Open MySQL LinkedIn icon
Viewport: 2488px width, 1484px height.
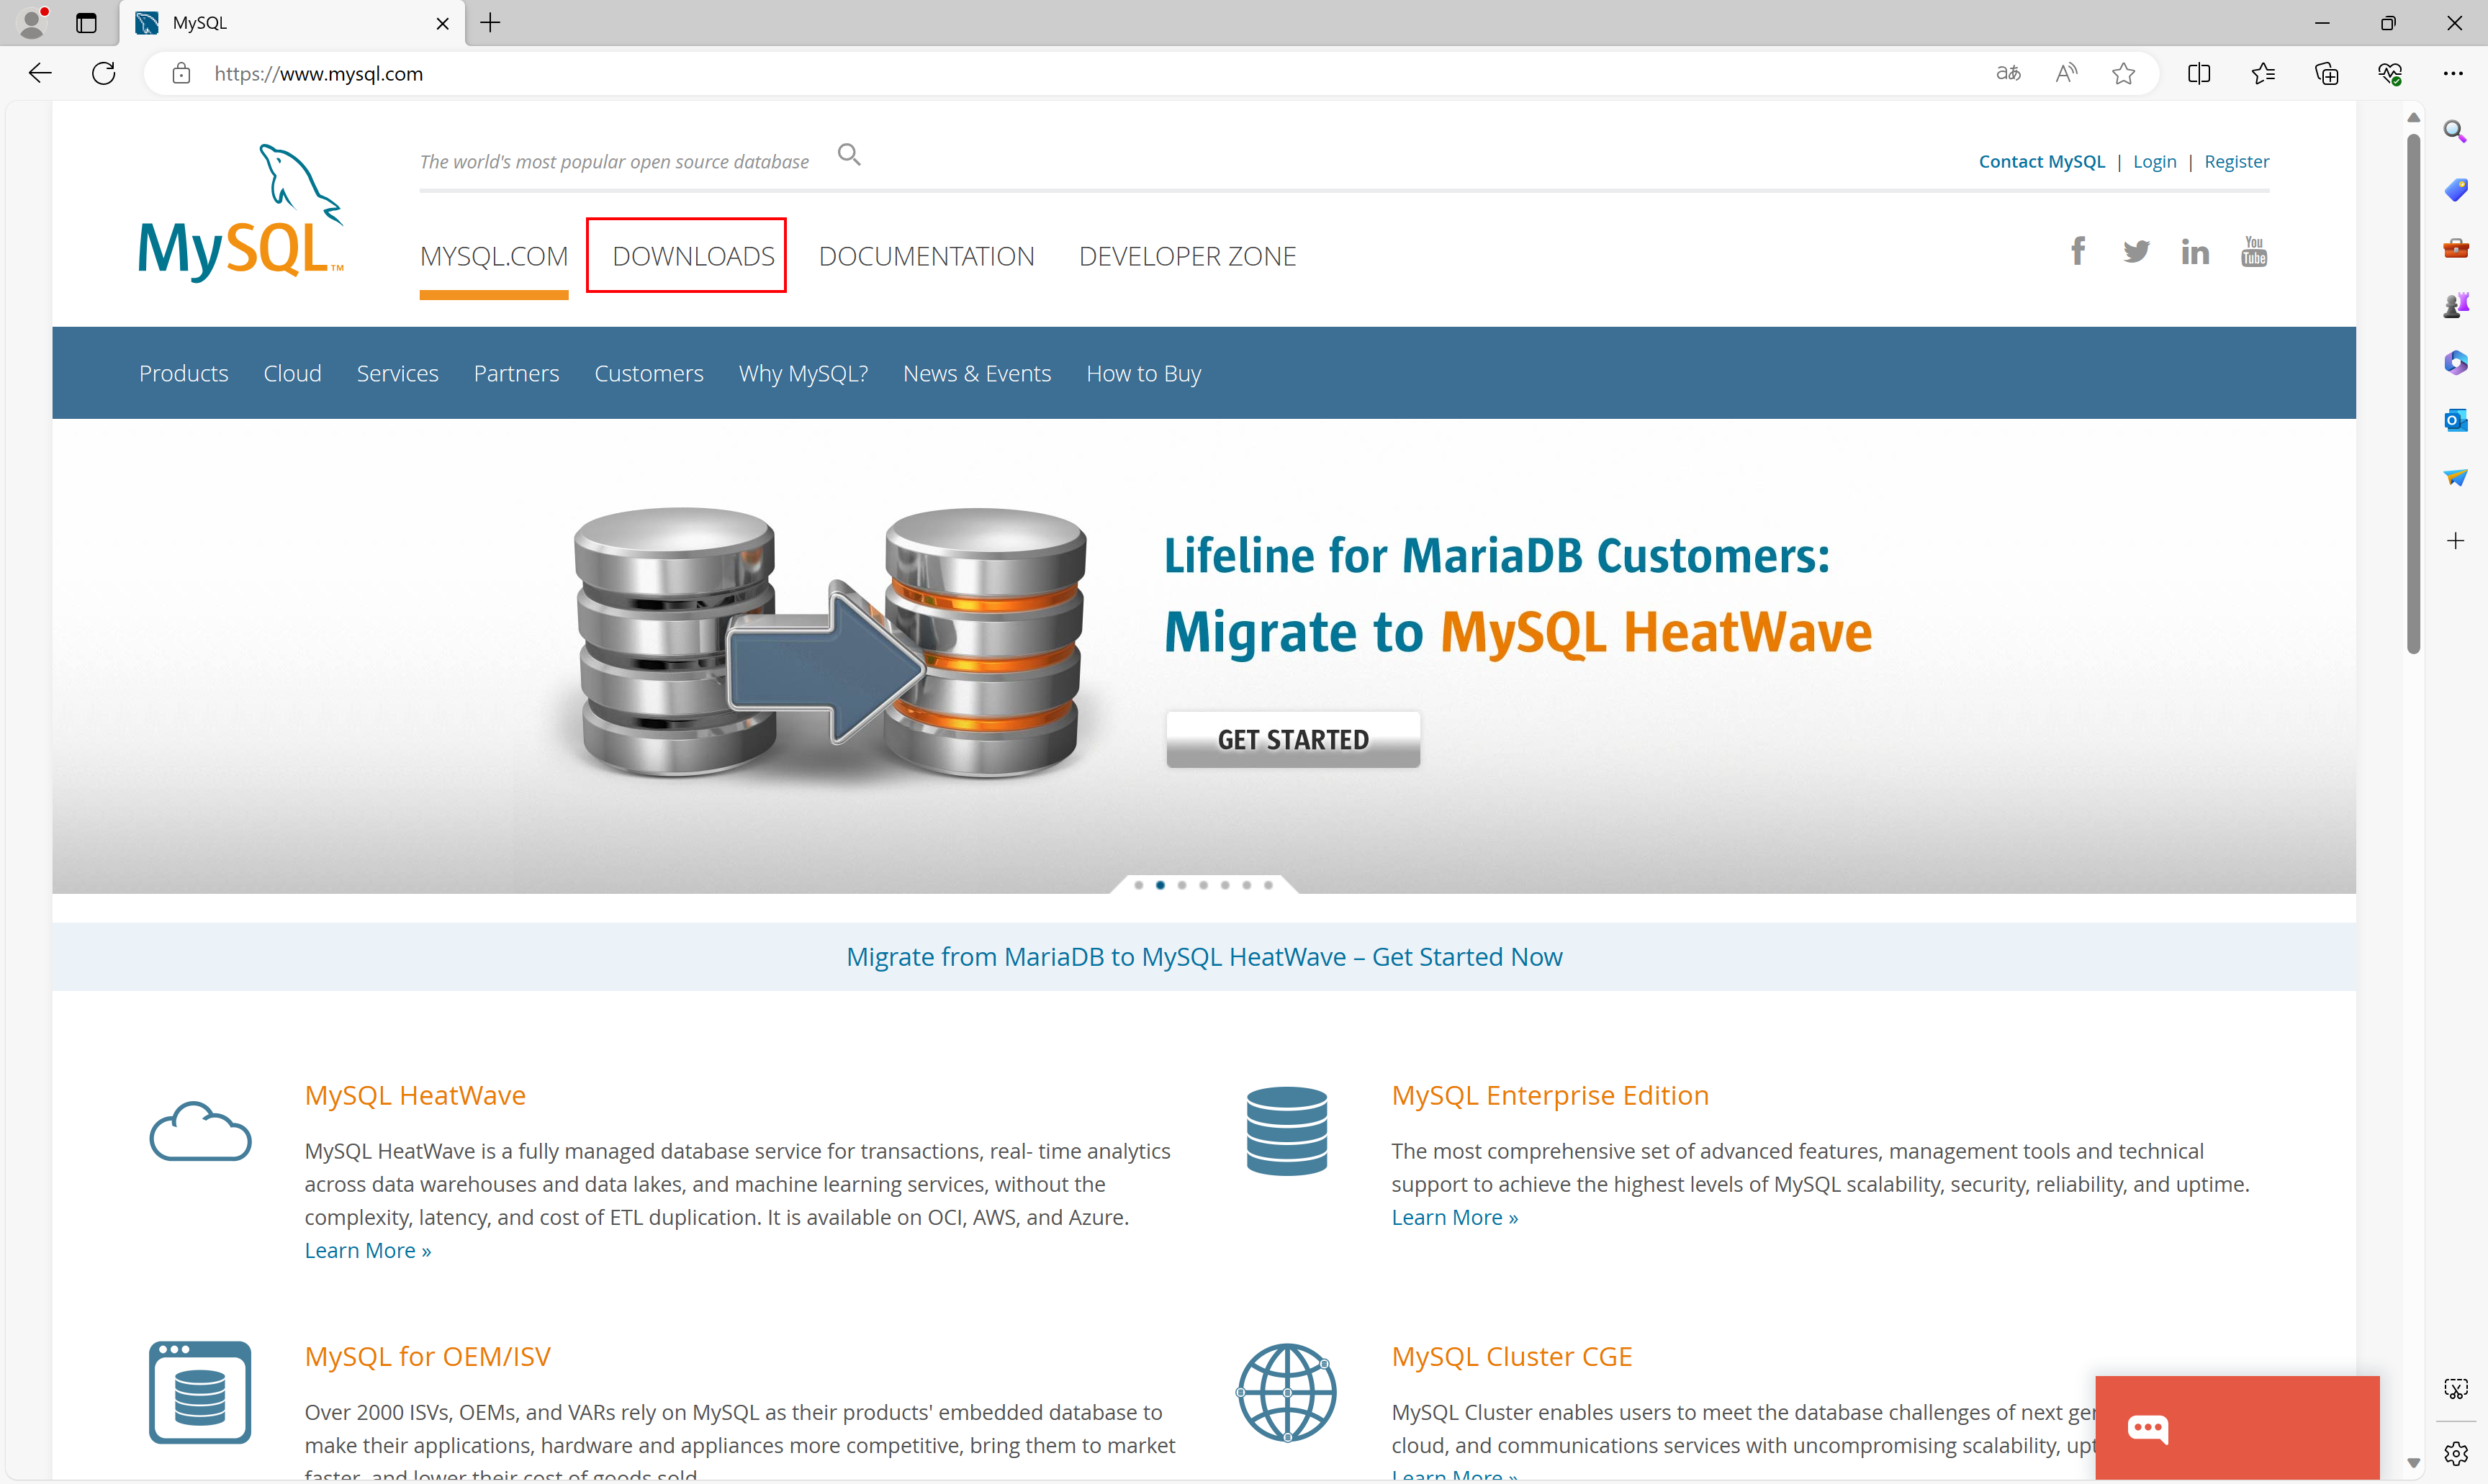pos(2195,252)
